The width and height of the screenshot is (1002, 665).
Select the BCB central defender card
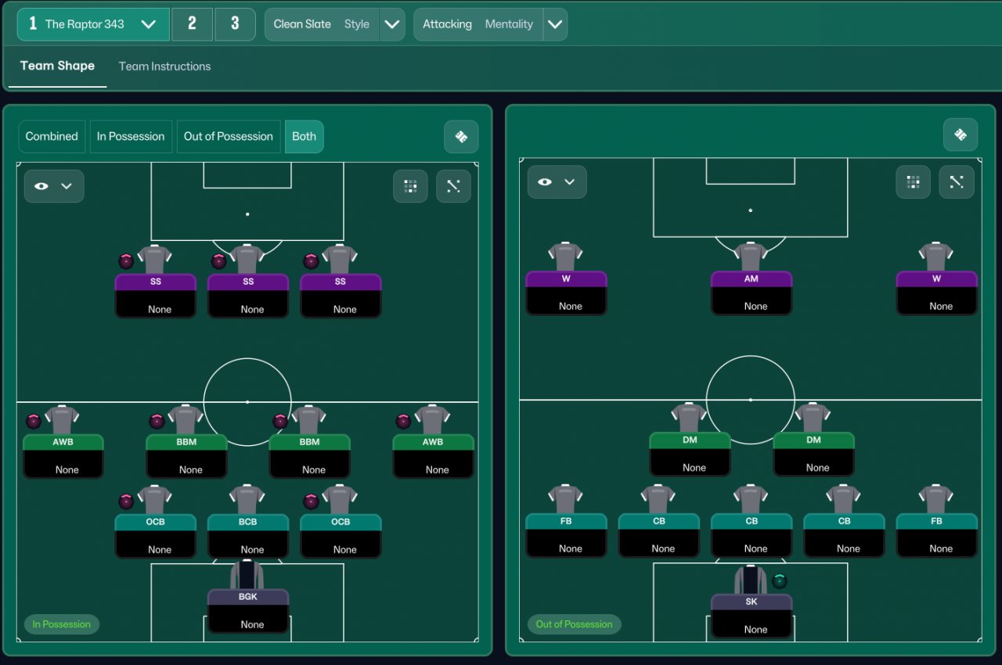248,535
